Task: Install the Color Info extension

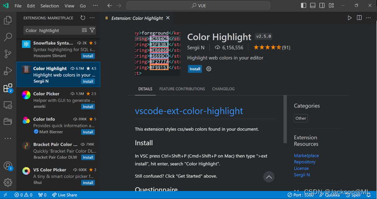Action: pyautogui.click(x=88, y=132)
